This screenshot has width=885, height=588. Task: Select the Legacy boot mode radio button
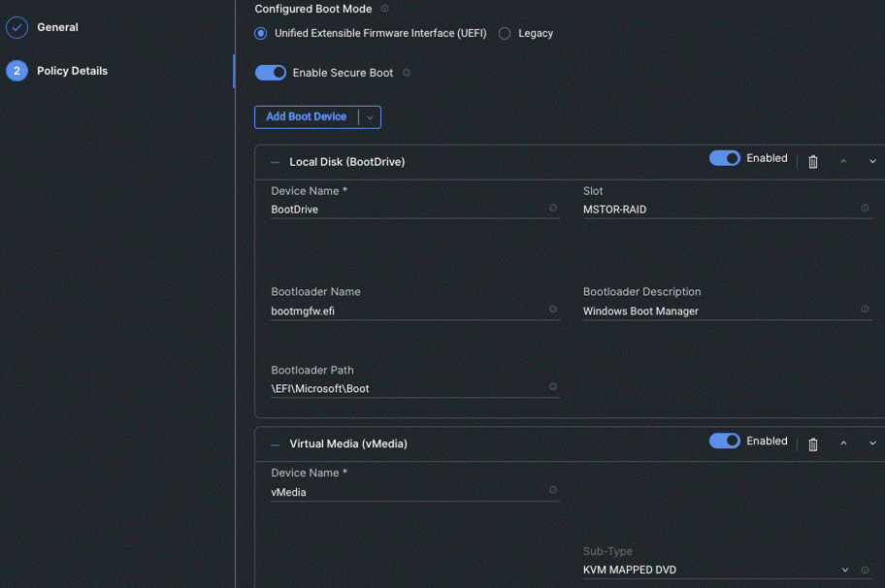504,33
